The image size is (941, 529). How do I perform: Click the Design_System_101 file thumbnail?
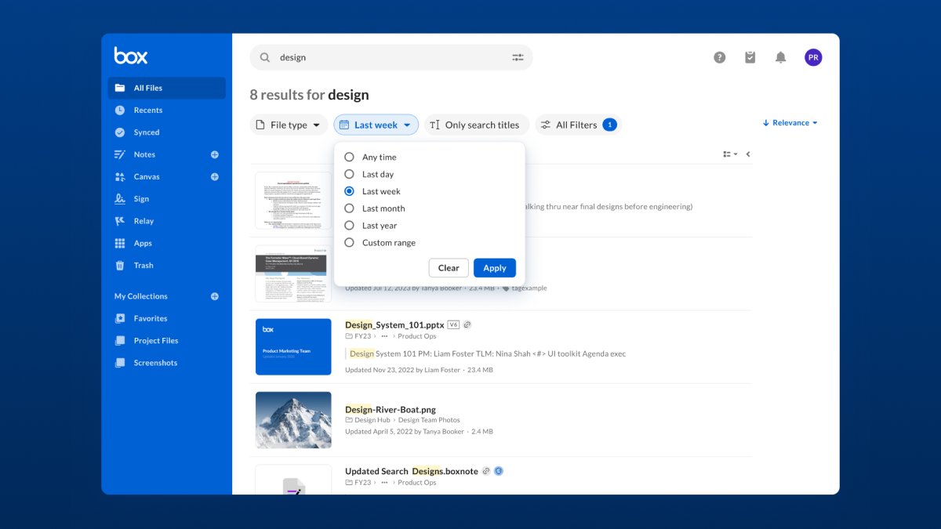coord(292,345)
